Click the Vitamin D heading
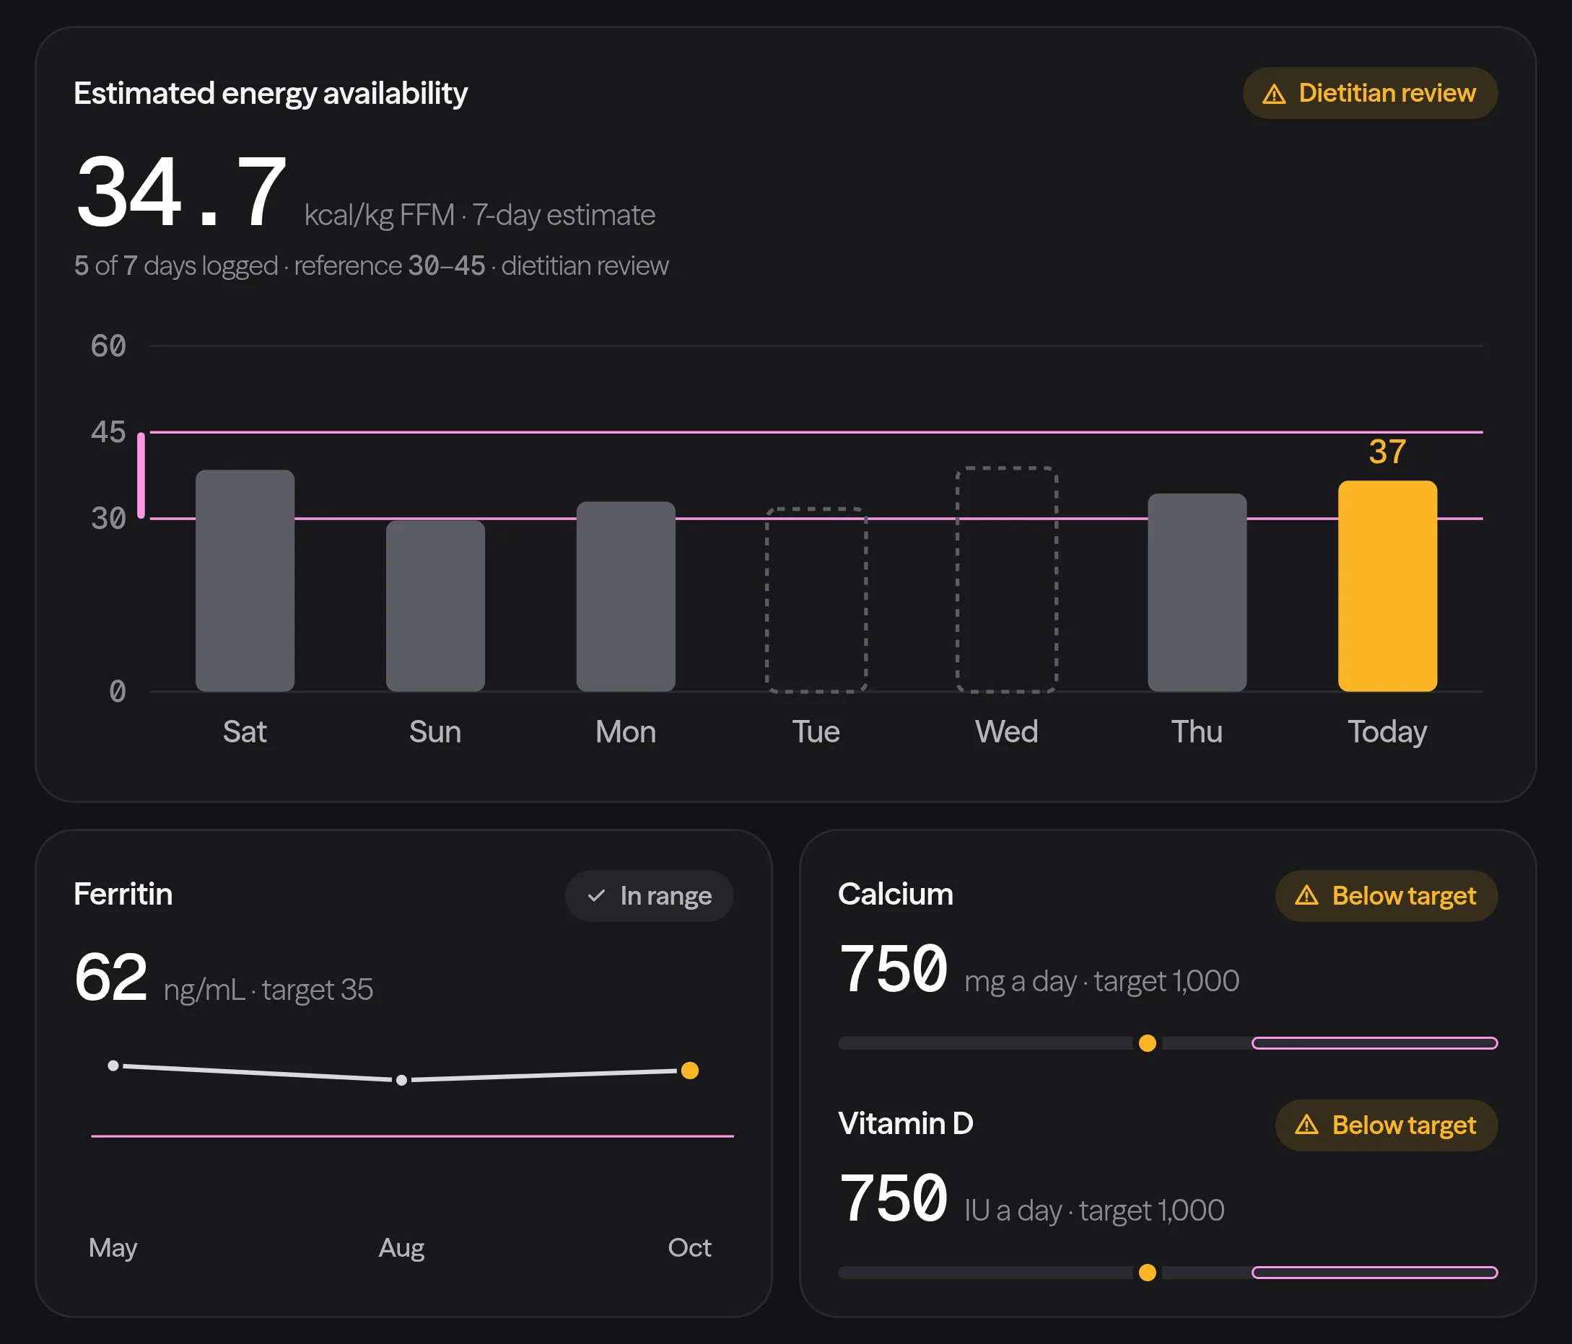The height and width of the screenshot is (1344, 1572). click(x=906, y=1123)
